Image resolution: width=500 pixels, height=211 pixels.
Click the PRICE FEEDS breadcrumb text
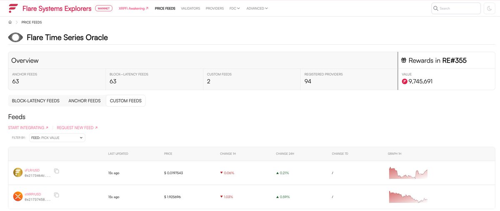point(32,22)
